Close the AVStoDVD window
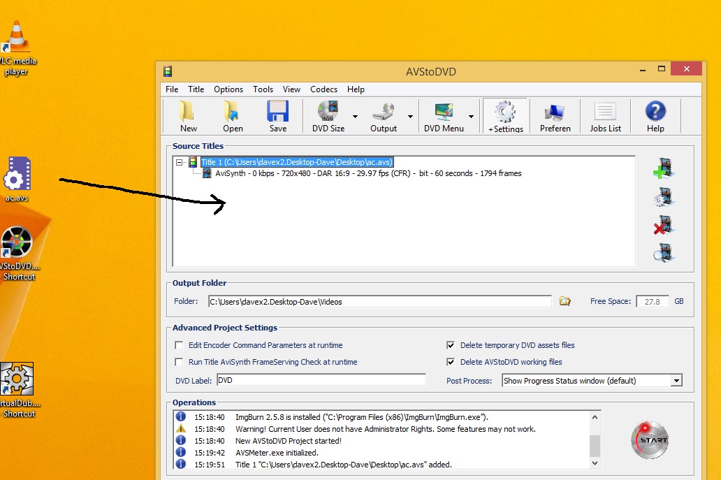 point(686,69)
